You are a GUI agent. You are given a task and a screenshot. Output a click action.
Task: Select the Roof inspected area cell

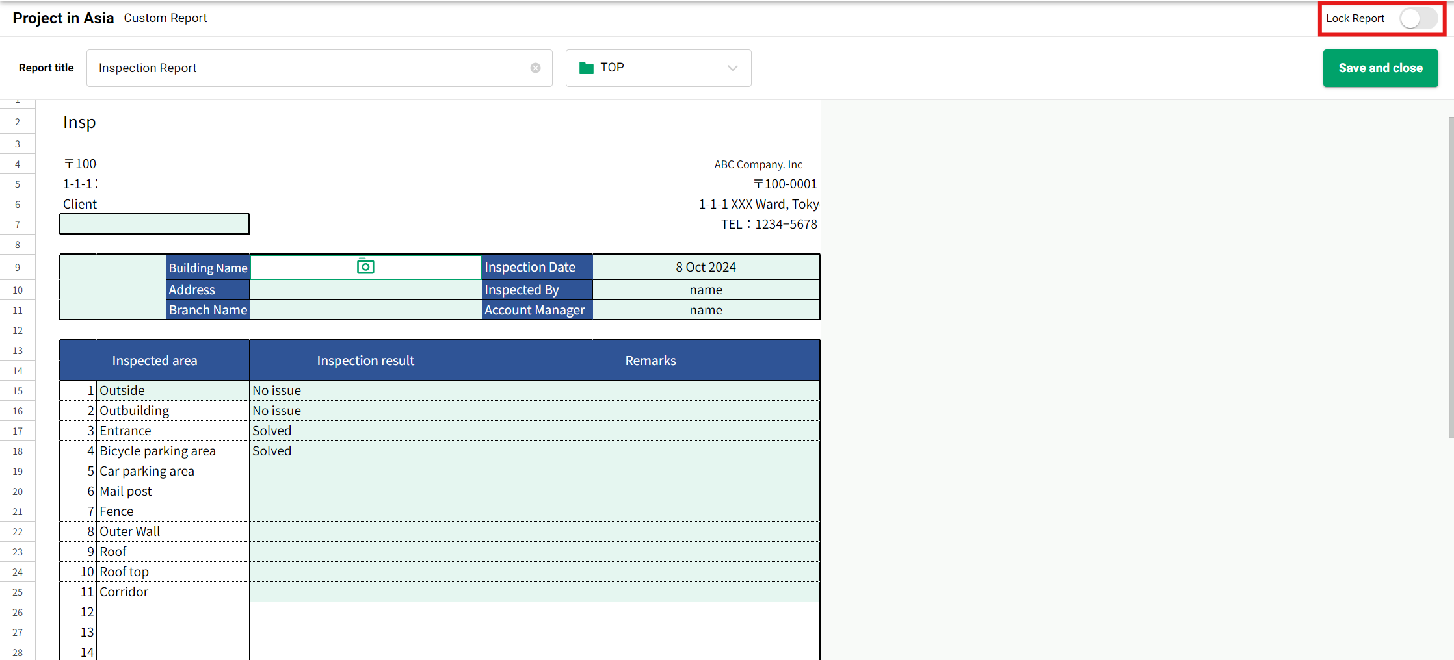pos(172,552)
